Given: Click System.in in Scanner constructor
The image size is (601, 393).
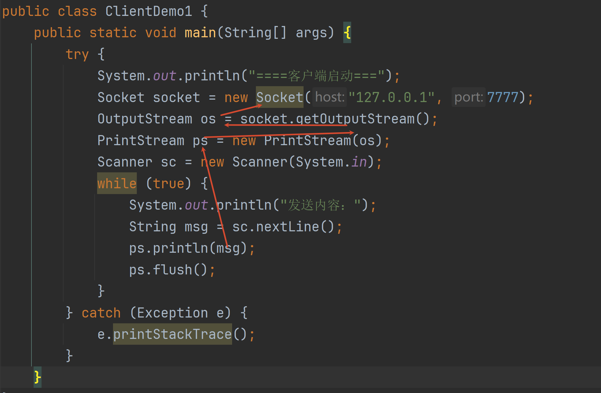Looking at the screenshot, I should click(331, 162).
